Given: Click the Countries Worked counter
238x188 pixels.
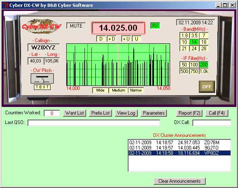Looking at the screenshot, I should pyautogui.click(x=52, y=113).
